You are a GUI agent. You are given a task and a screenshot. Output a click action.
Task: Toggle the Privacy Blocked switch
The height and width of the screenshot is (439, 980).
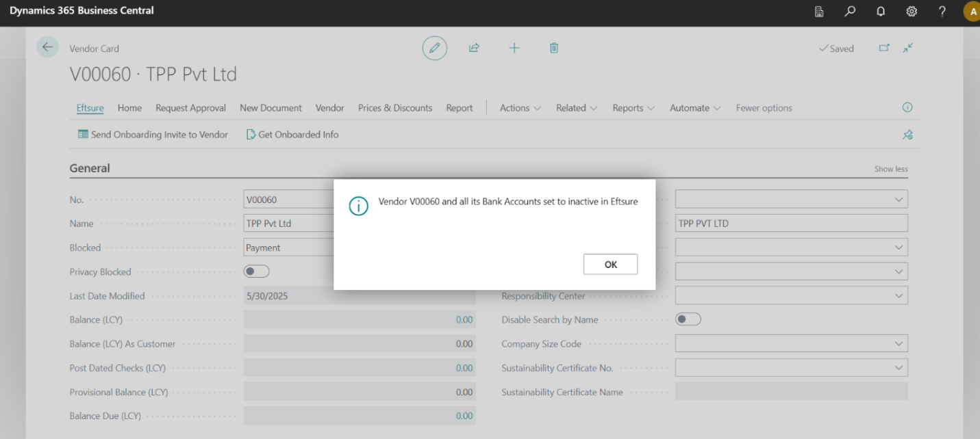click(x=257, y=271)
